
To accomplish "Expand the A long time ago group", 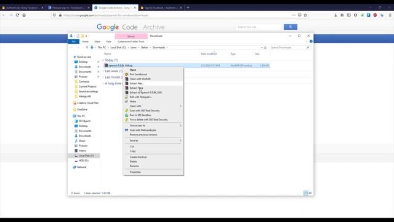I will [103, 83].
